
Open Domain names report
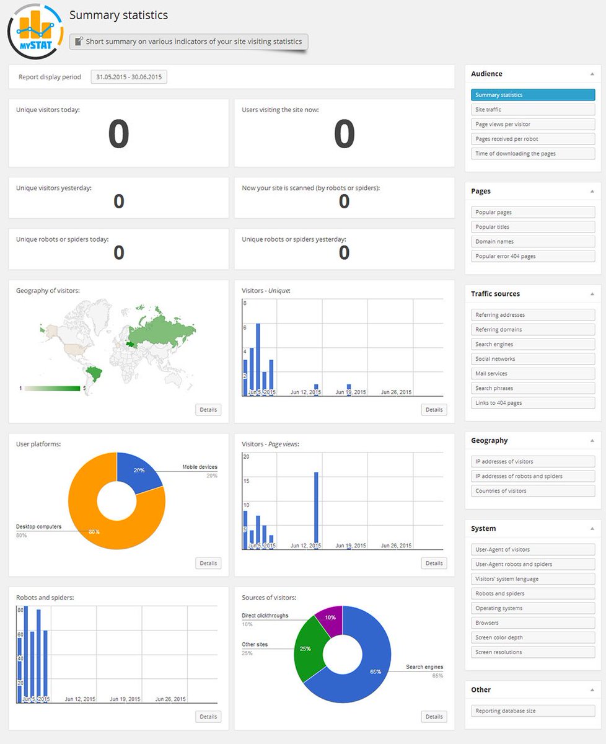tap(533, 241)
